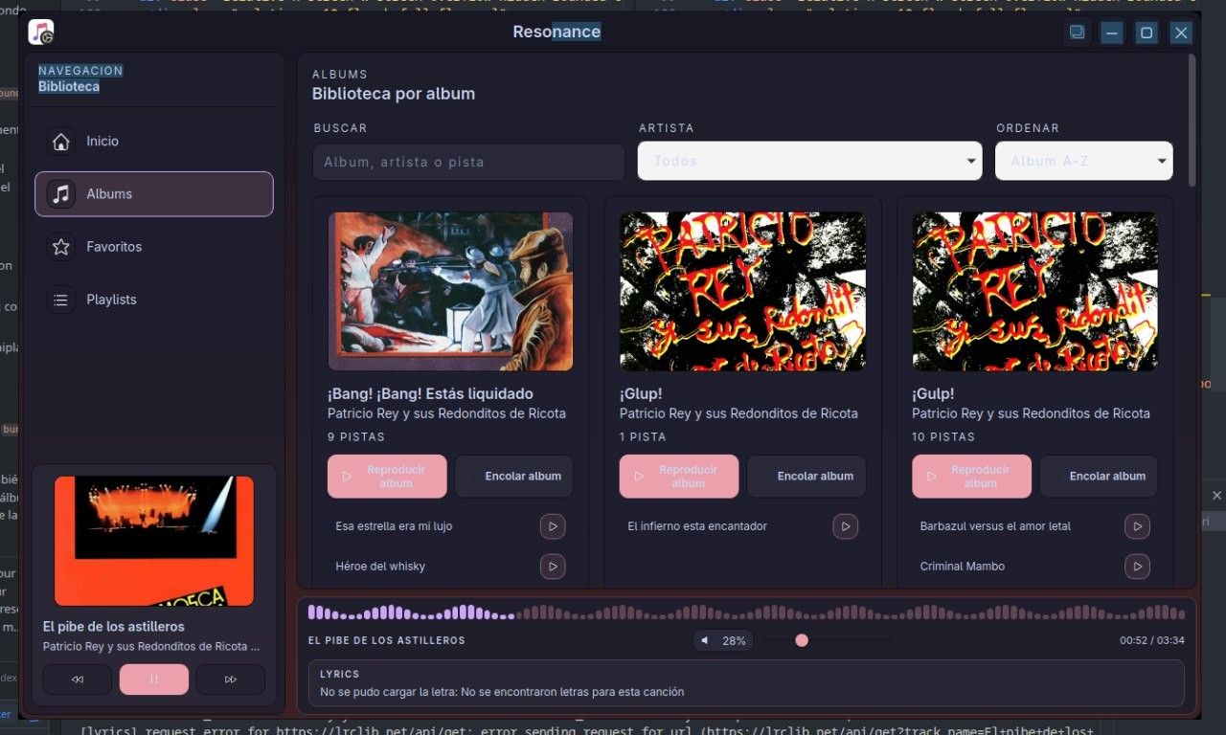Queue the ¡Glup! album
The width and height of the screenshot is (1226, 735).
click(x=806, y=477)
